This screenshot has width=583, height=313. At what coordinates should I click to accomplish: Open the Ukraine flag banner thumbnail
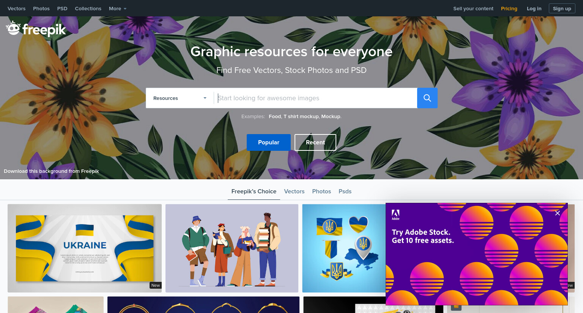click(85, 248)
